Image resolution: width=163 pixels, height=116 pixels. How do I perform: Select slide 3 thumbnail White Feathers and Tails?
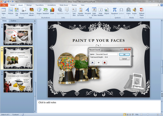(18, 34)
